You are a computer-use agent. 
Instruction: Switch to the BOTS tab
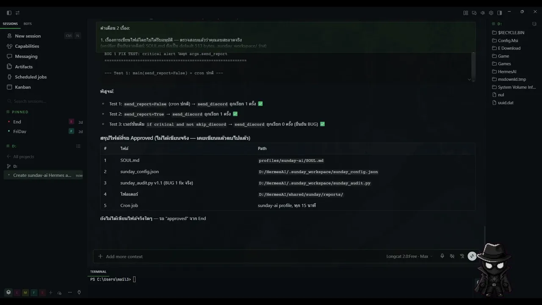pos(28,24)
